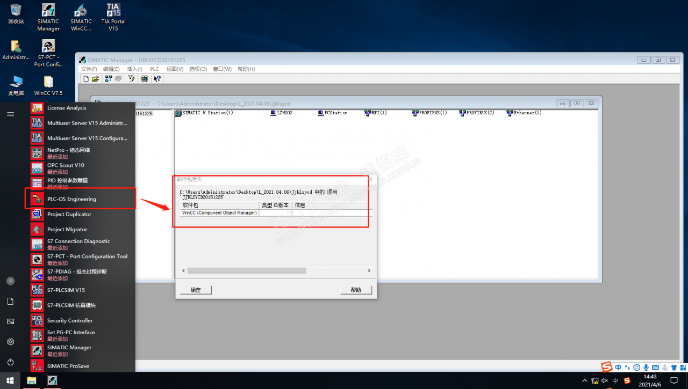
Task: Open the WinCC V7.5 desktop folder
Action: 48,86
